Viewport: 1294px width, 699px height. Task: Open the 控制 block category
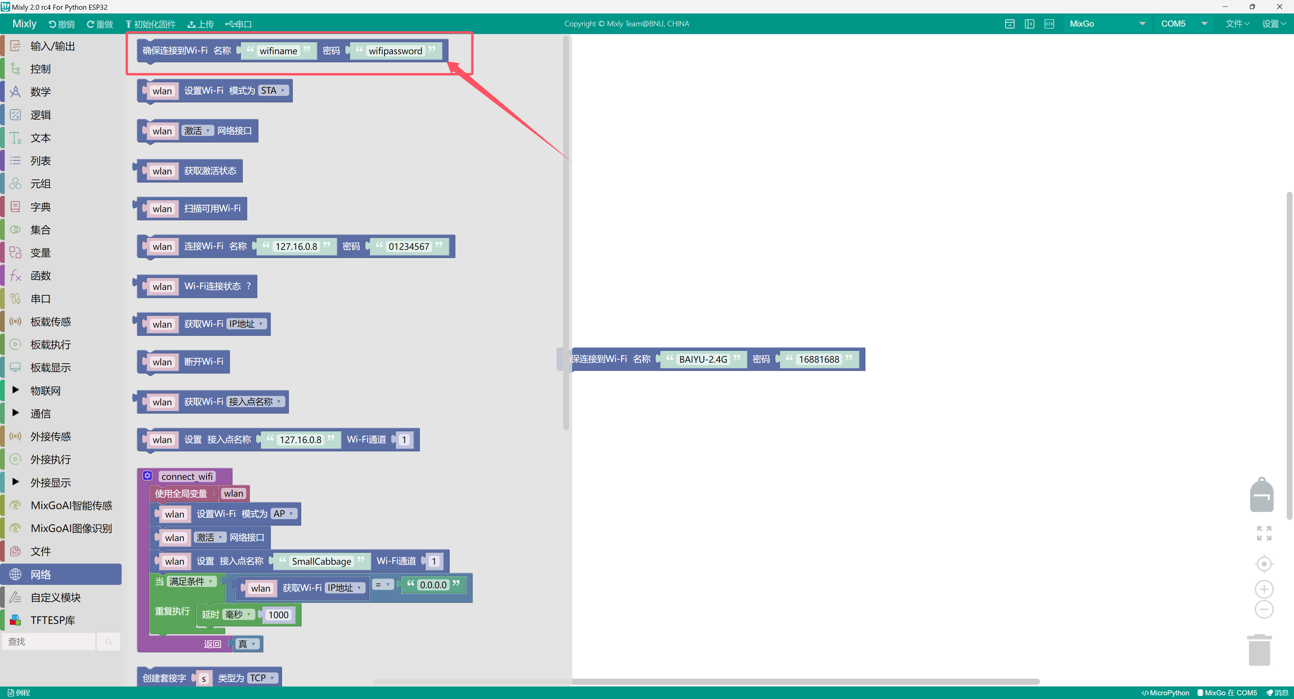coord(61,69)
